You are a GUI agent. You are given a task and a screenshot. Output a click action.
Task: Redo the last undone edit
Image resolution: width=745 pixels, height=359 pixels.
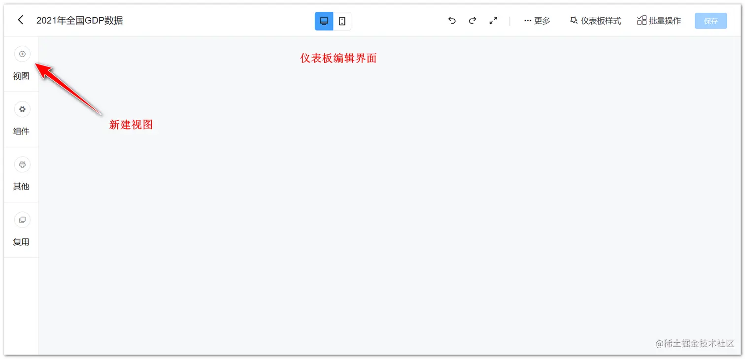(472, 21)
